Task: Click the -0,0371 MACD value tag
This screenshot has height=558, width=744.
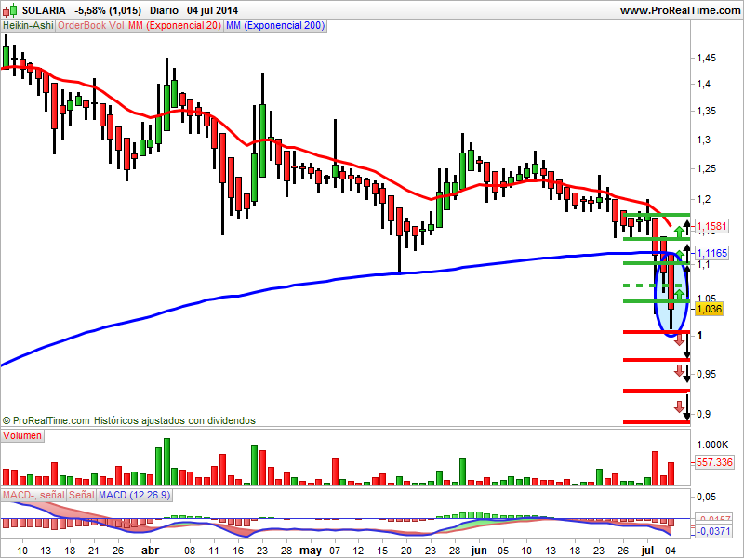Action: [713, 531]
